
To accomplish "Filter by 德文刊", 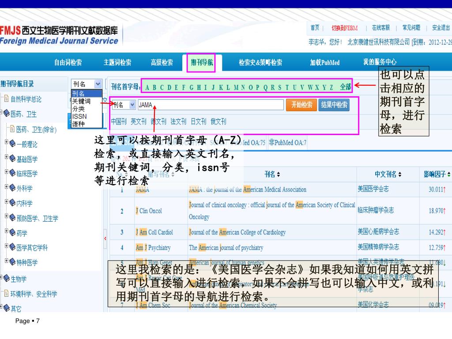I will click(158, 122).
